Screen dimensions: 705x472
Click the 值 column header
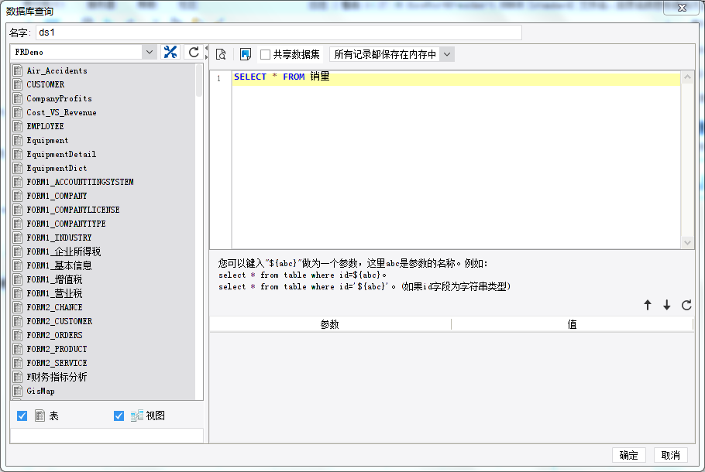tap(572, 324)
